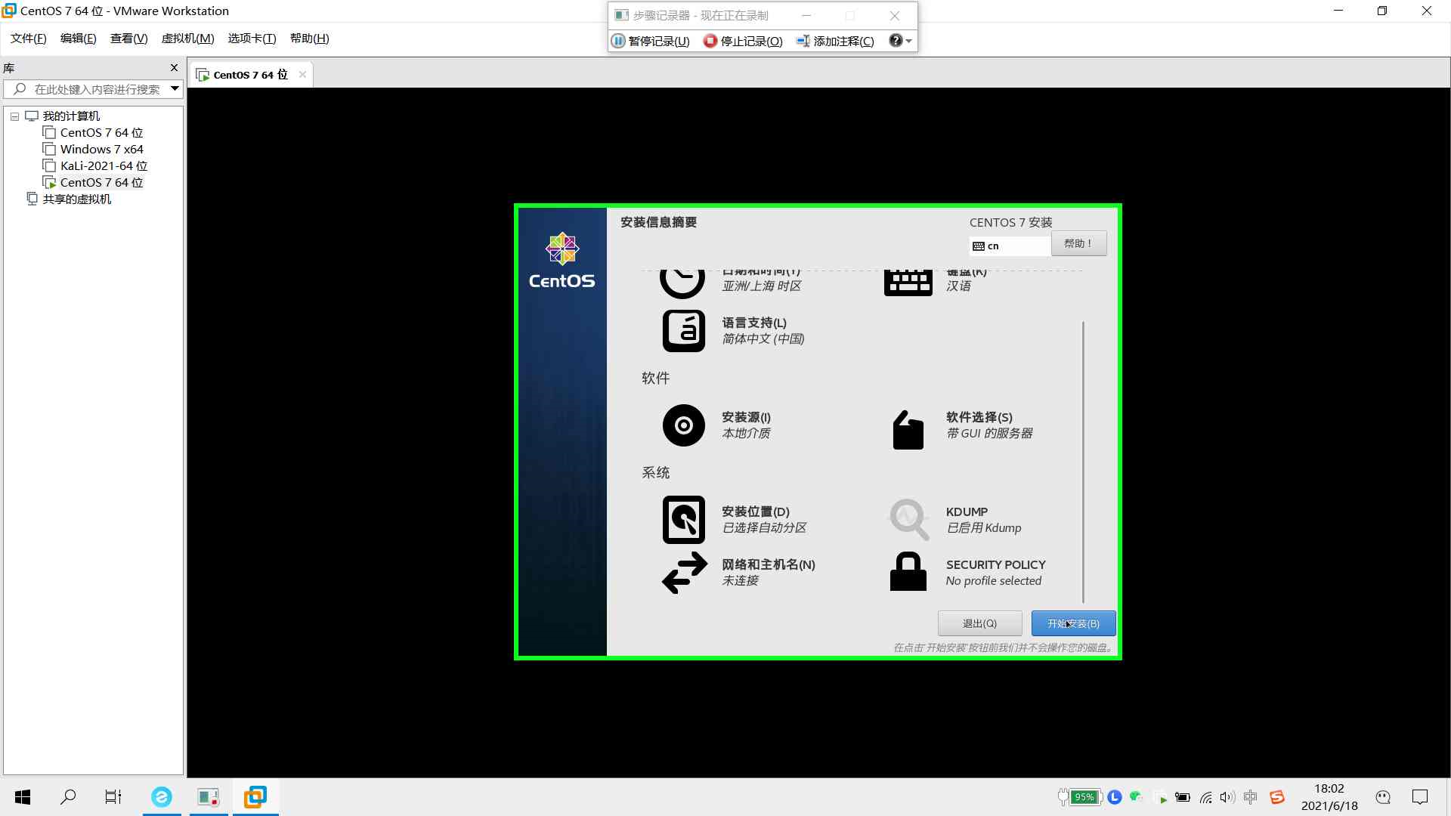The image size is (1451, 816).
Task: Open the 帮助(H) menu
Action: (309, 39)
